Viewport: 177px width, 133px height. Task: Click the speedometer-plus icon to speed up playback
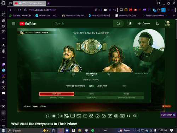coord(104,116)
